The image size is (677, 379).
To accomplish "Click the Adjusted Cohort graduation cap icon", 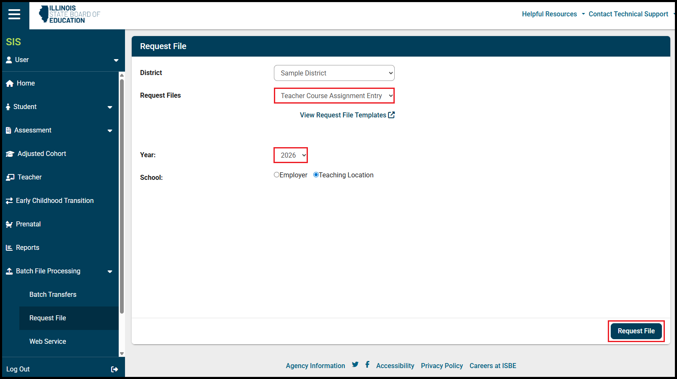I will pyautogui.click(x=10, y=154).
